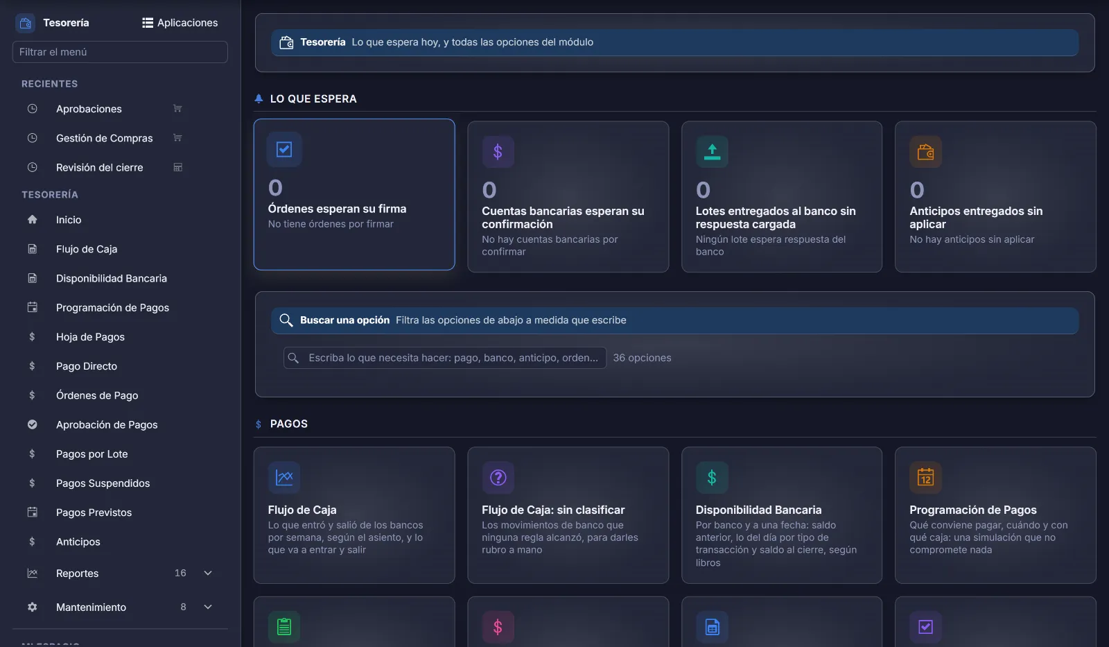Open the Aplicaciones menu
This screenshot has width=1109, height=647.
[x=180, y=23]
